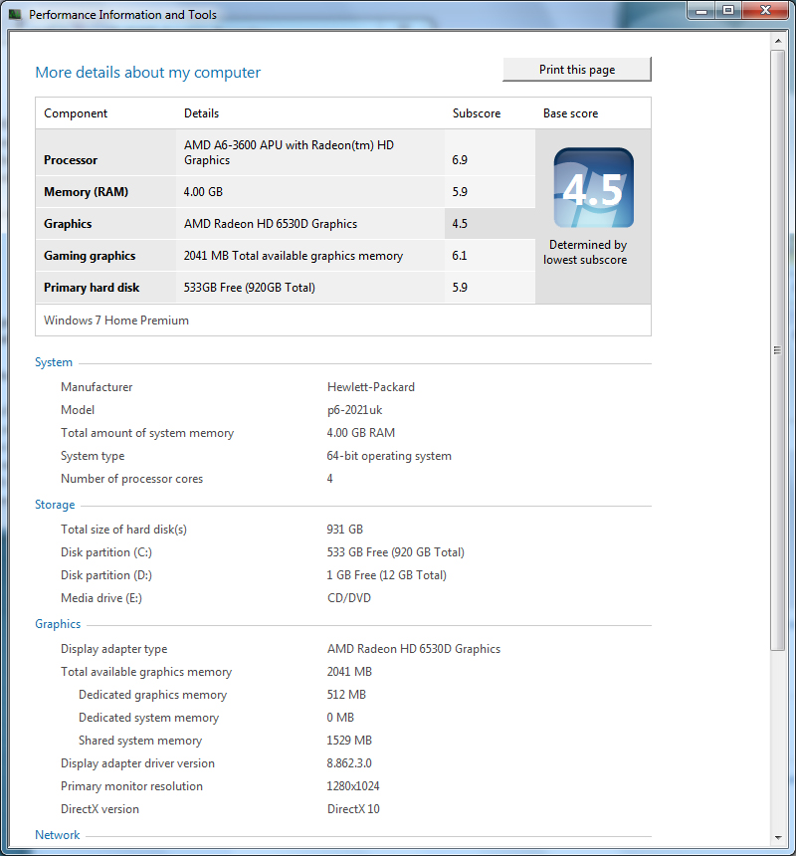Click the Dedicated graphics memory label
The width and height of the screenshot is (796, 856).
(x=153, y=695)
